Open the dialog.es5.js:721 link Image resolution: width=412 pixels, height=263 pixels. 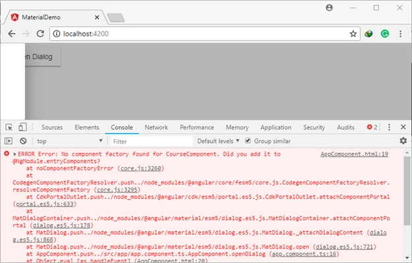345,247
